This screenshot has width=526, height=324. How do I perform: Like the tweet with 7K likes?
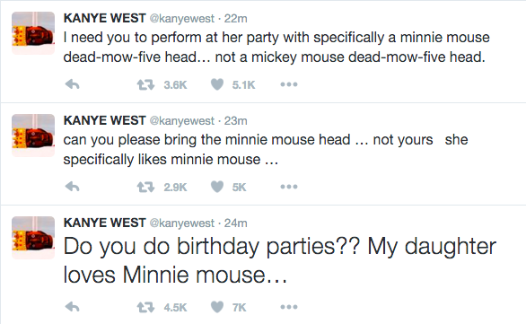point(217,307)
